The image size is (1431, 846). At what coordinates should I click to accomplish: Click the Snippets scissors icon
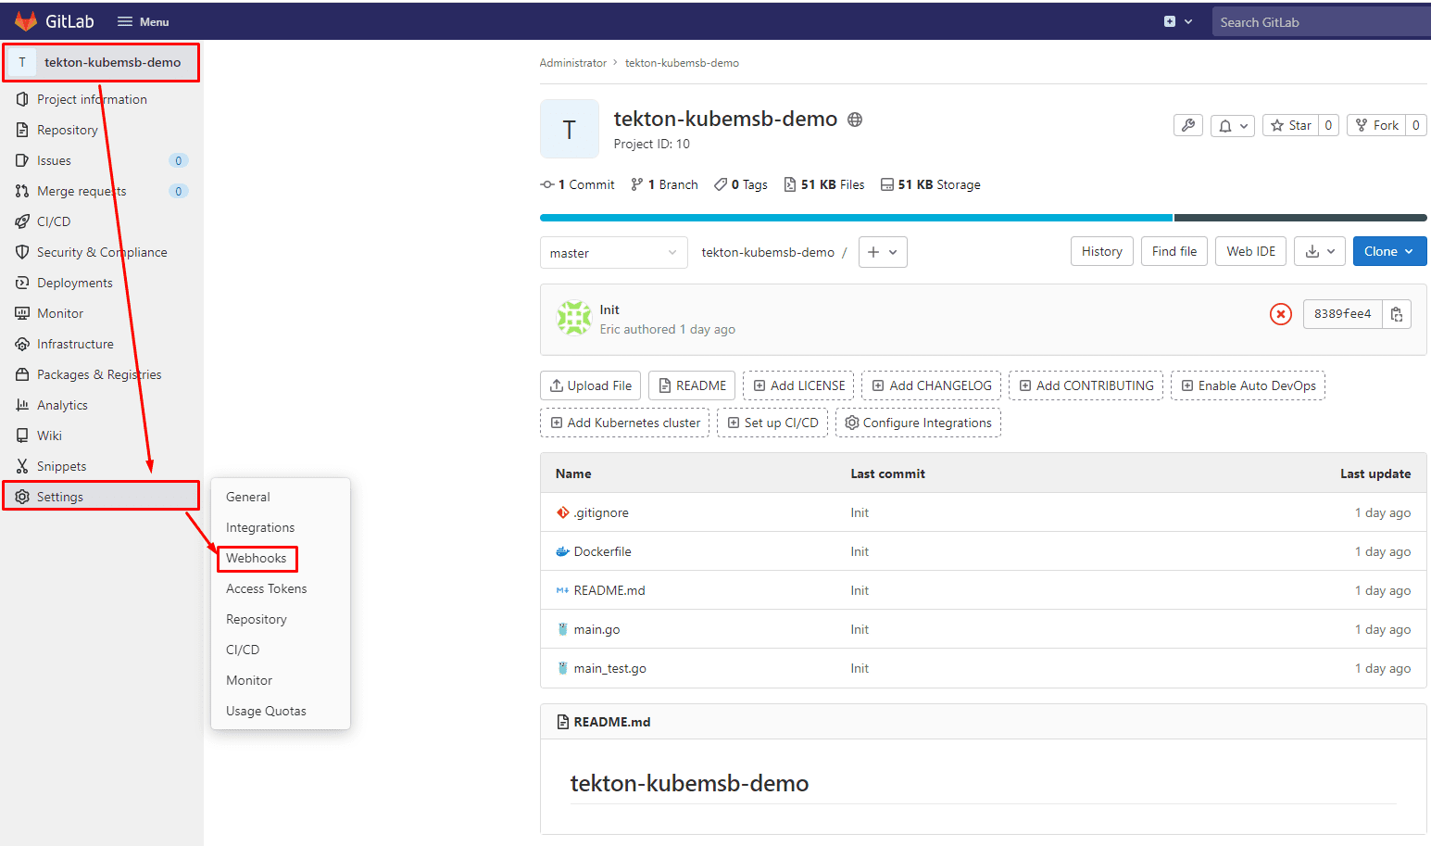[22, 466]
